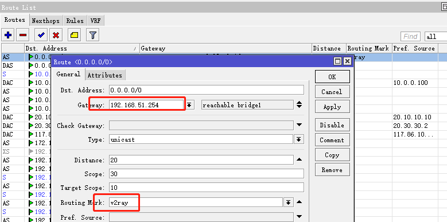Select the disabled XS route row
The width and height of the screenshot is (447, 222).
tap(26, 151)
